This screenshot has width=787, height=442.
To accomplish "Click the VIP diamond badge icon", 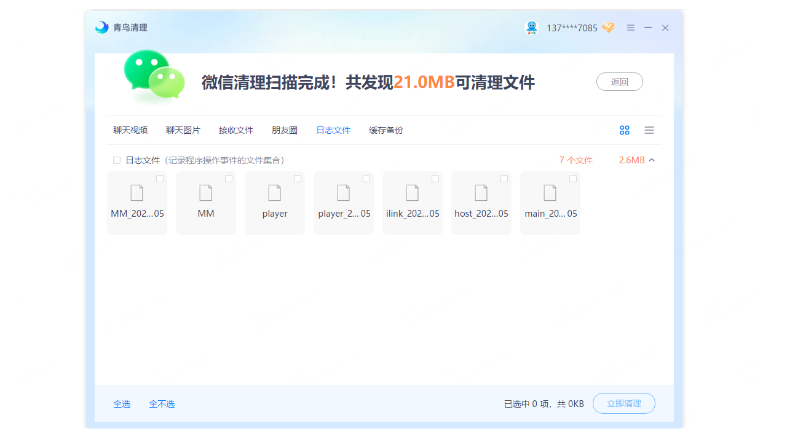I will tap(608, 28).
